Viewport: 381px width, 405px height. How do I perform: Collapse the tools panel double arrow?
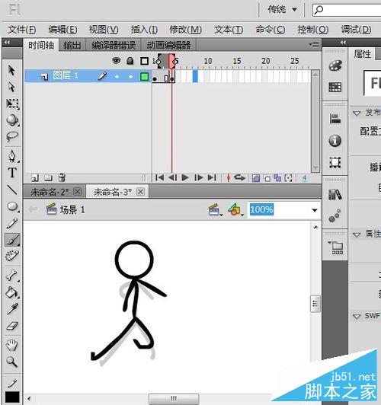point(7,42)
